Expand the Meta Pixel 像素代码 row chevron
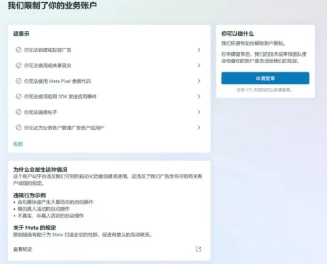This screenshot has height=264, width=327. (x=199, y=81)
